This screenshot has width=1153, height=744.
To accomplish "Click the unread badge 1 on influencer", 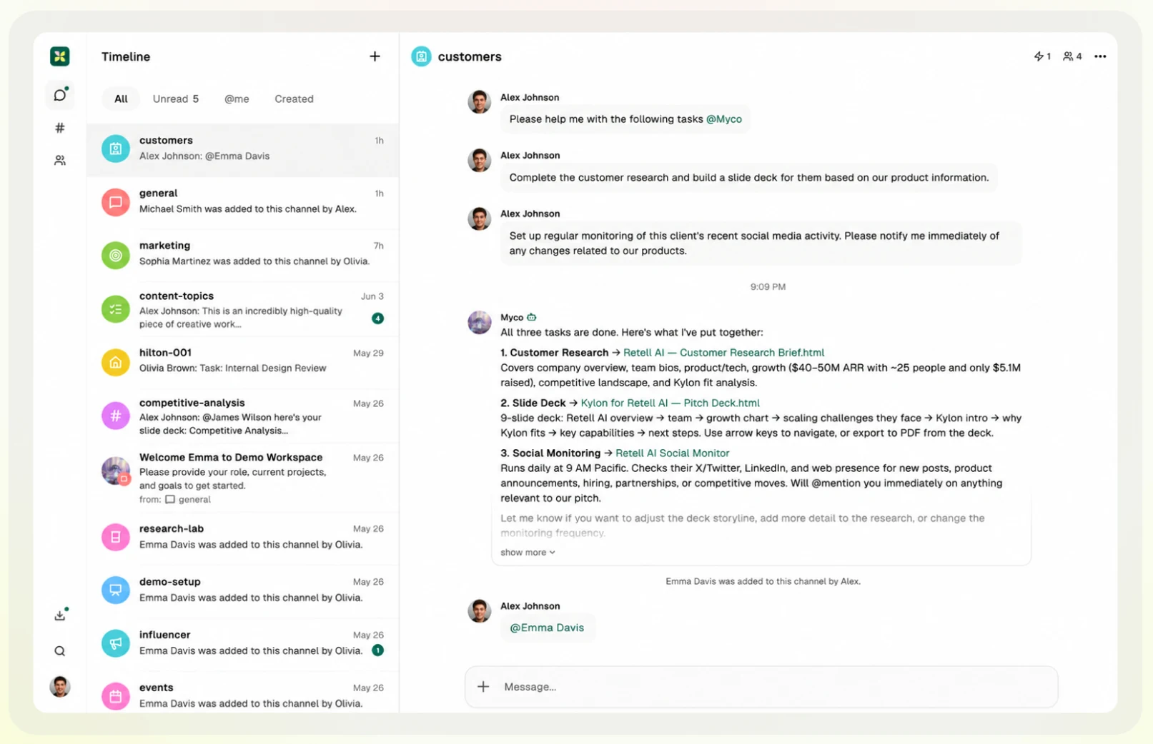I will 377,650.
